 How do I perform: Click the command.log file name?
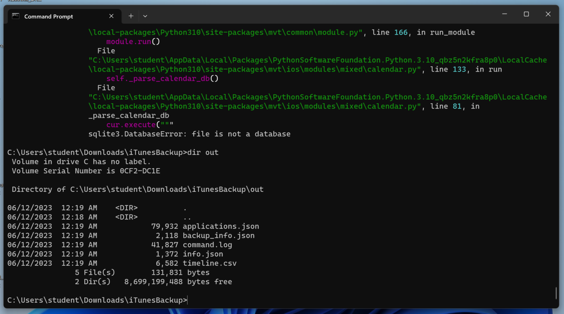(x=207, y=245)
